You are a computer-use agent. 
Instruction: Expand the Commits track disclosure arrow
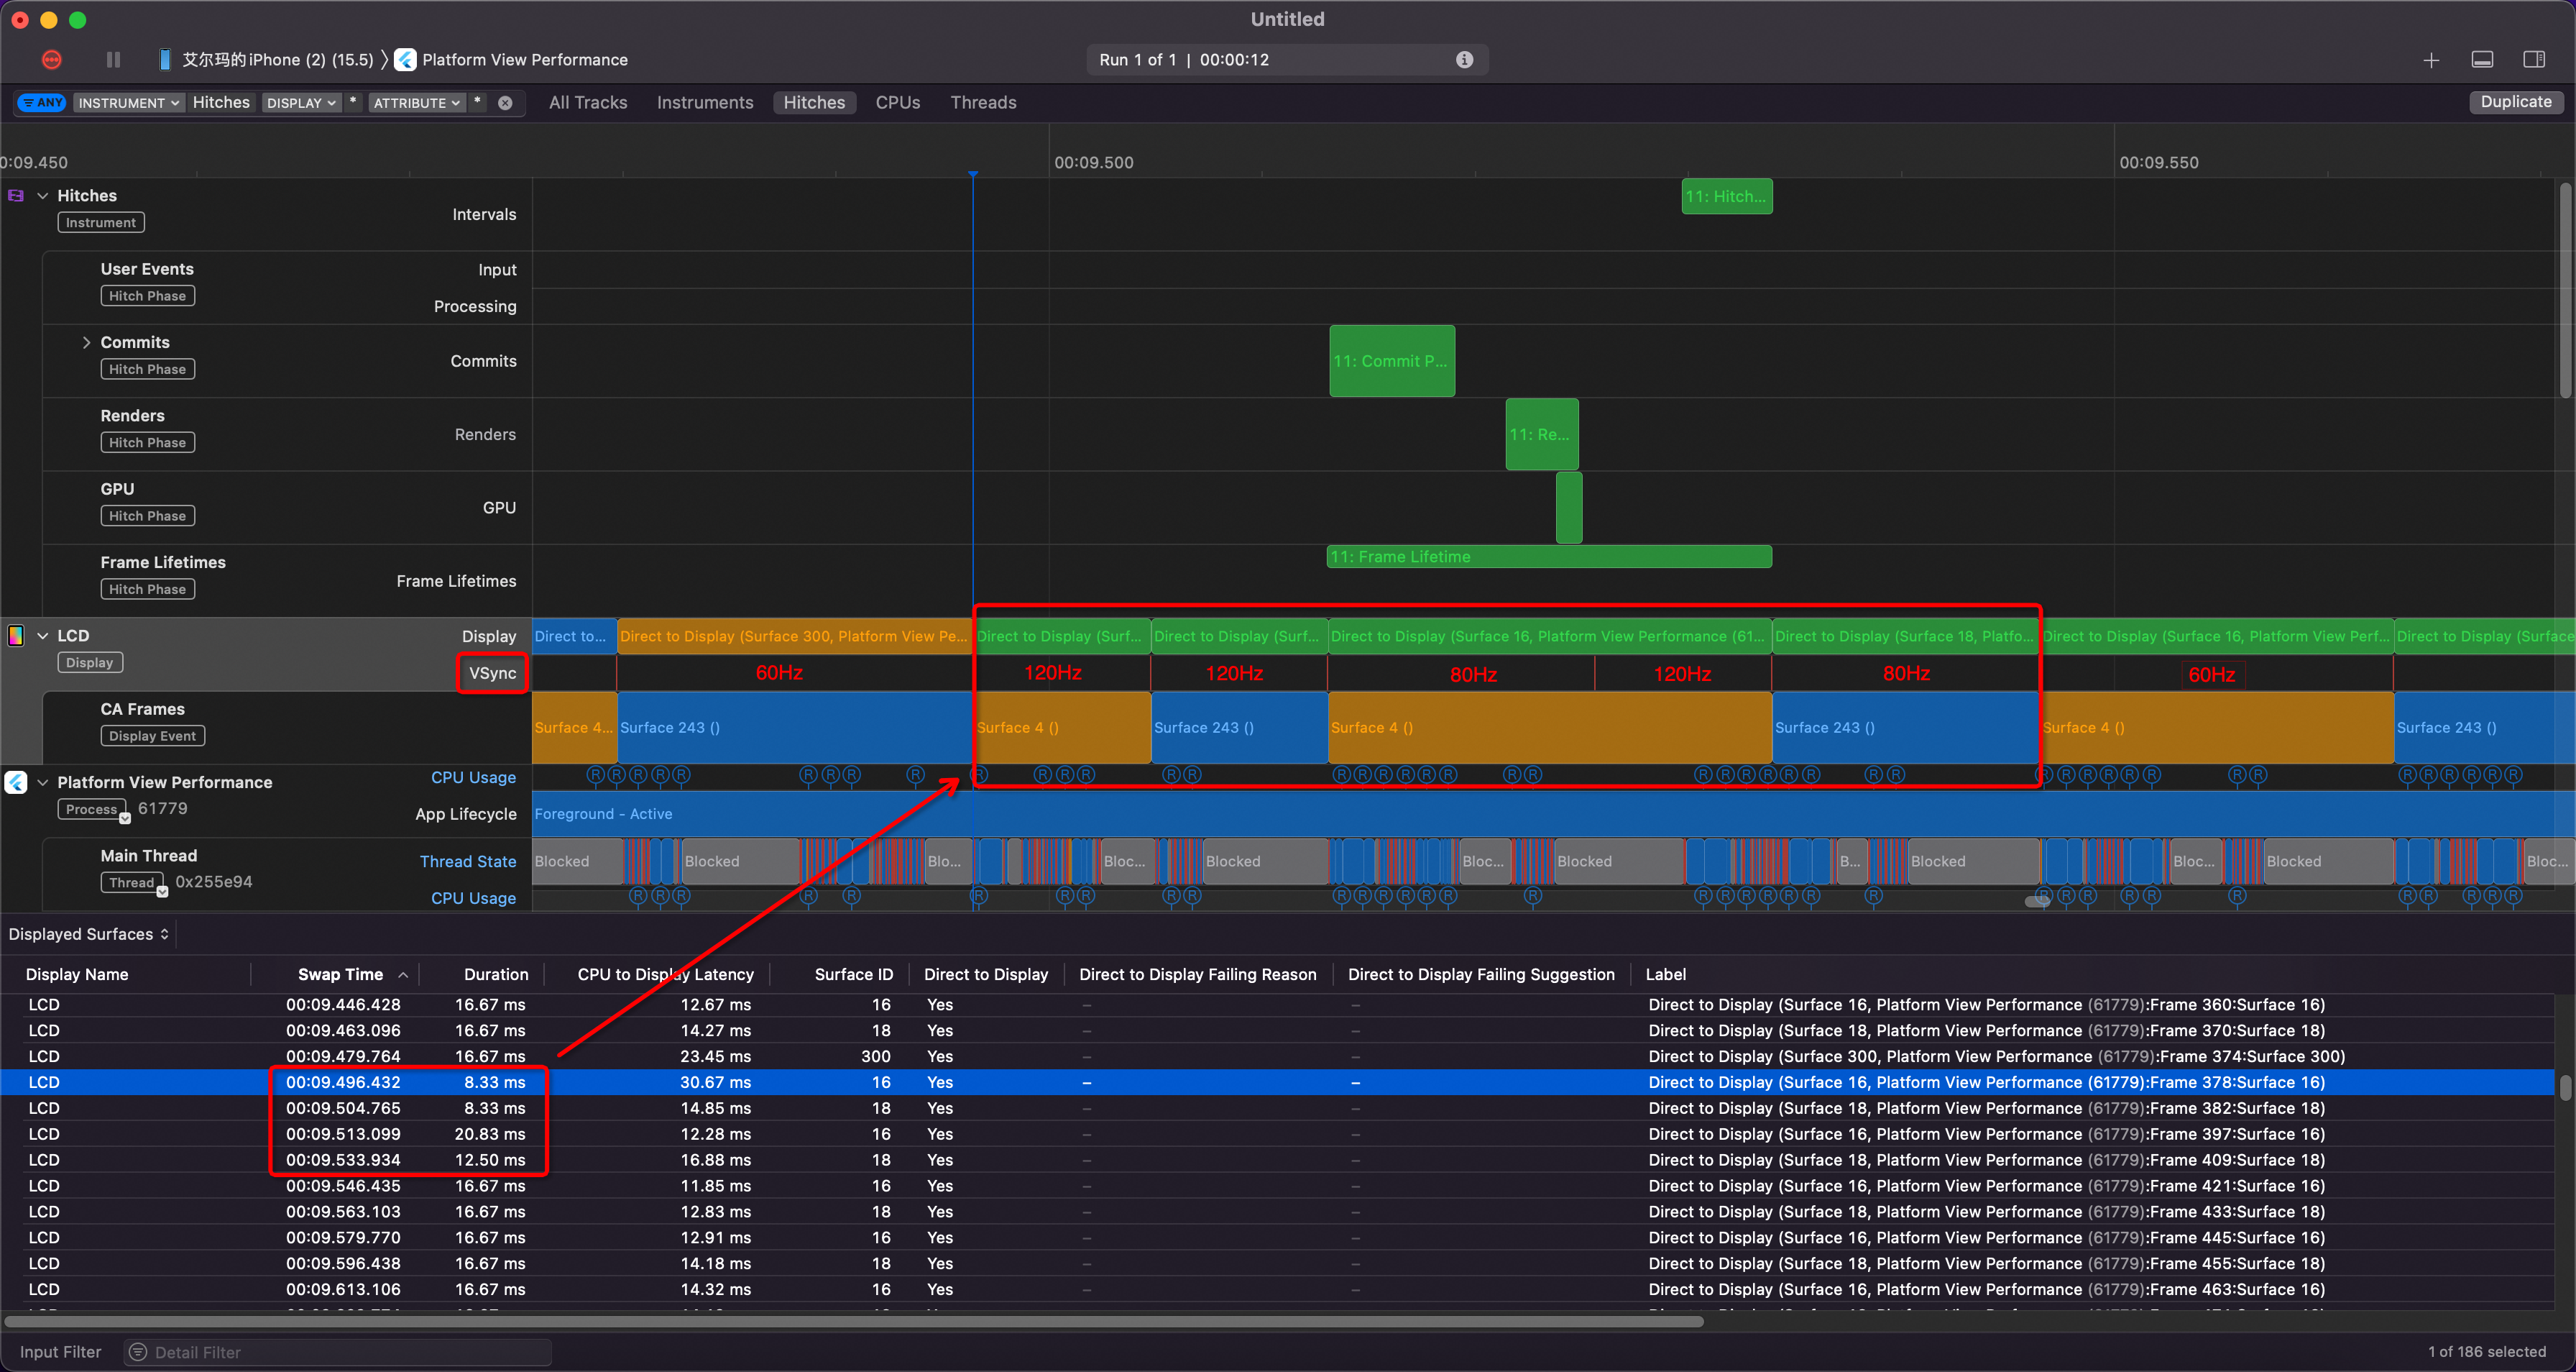(x=86, y=342)
